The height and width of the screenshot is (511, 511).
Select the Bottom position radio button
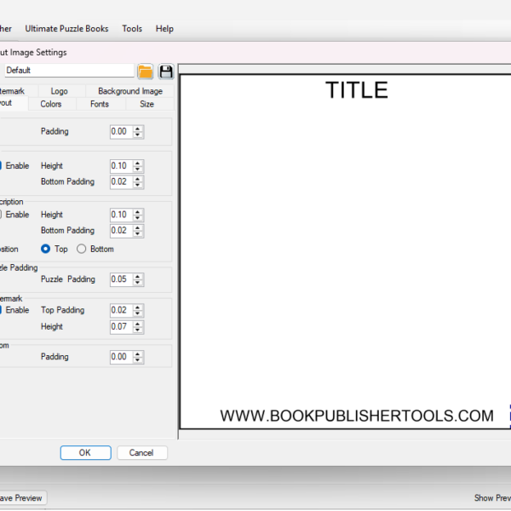tap(82, 249)
